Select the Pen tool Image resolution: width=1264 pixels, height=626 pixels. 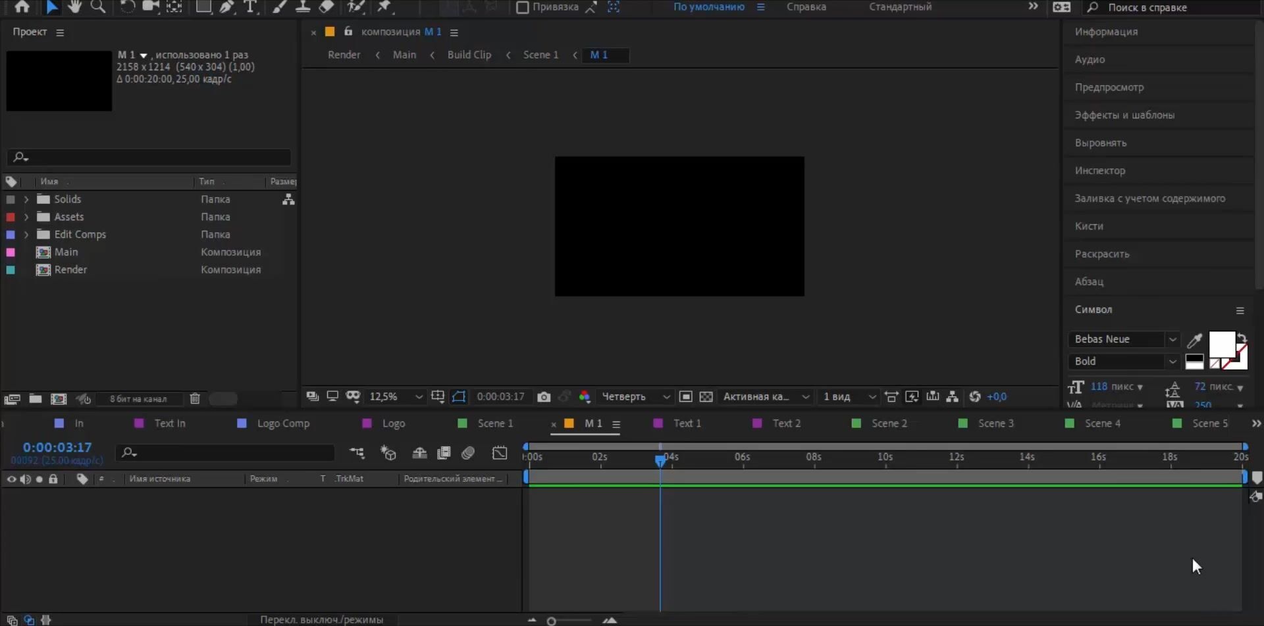[x=227, y=7]
